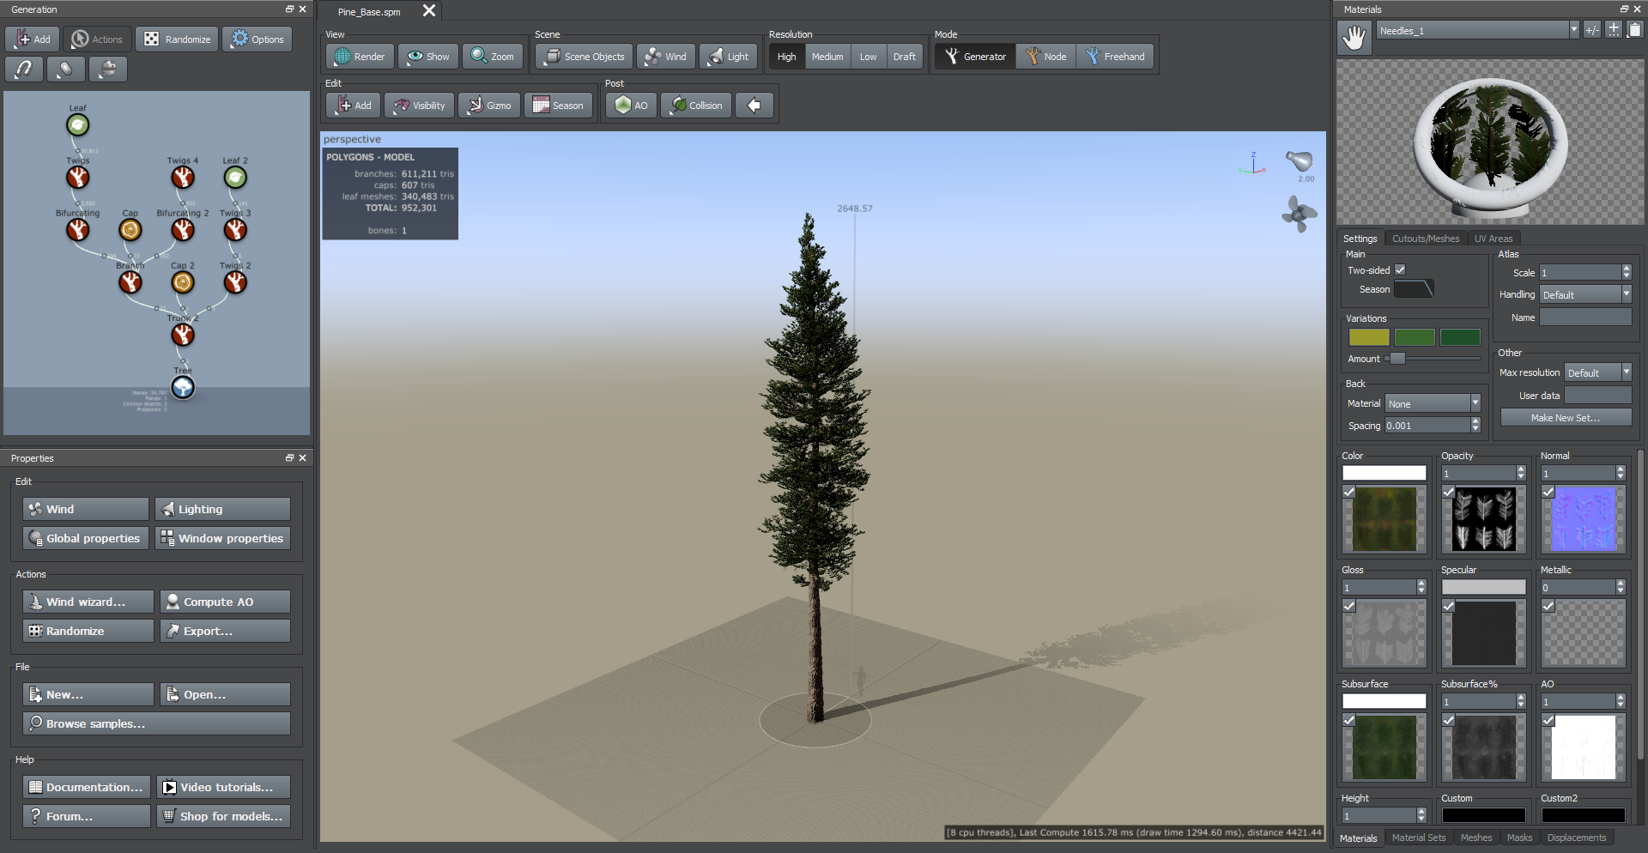Switch to Node mode
This screenshot has width=1648, height=853.
[1045, 57]
